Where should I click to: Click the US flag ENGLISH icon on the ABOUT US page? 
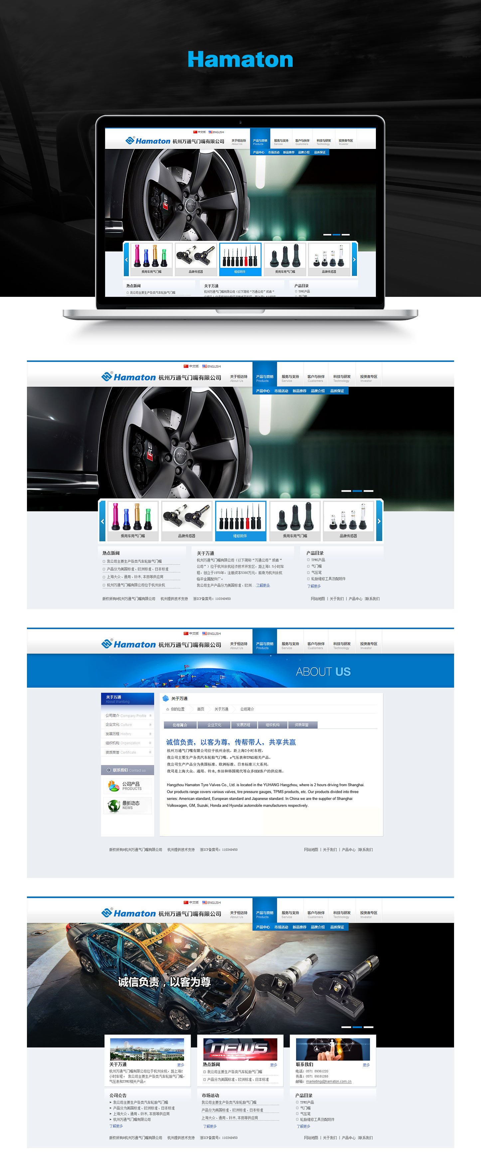click(x=205, y=633)
